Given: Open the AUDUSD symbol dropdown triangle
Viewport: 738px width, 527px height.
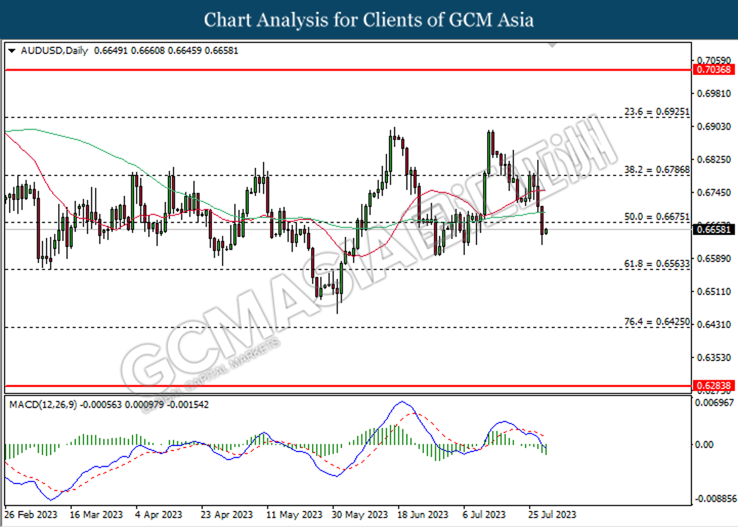Looking at the screenshot, I should pos(12,51).
